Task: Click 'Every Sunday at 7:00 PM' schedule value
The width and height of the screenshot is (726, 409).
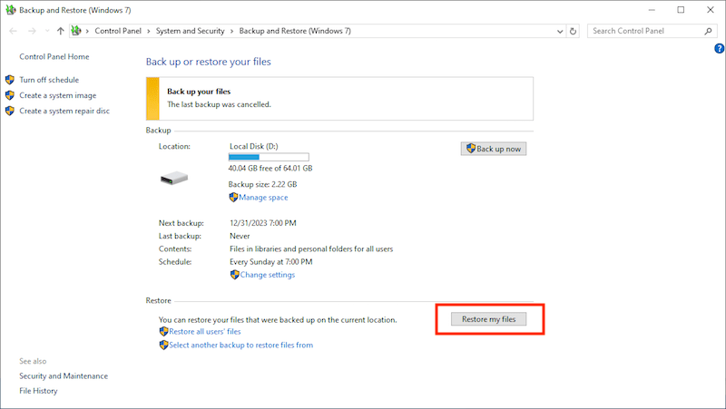Action: coord(270,262)
